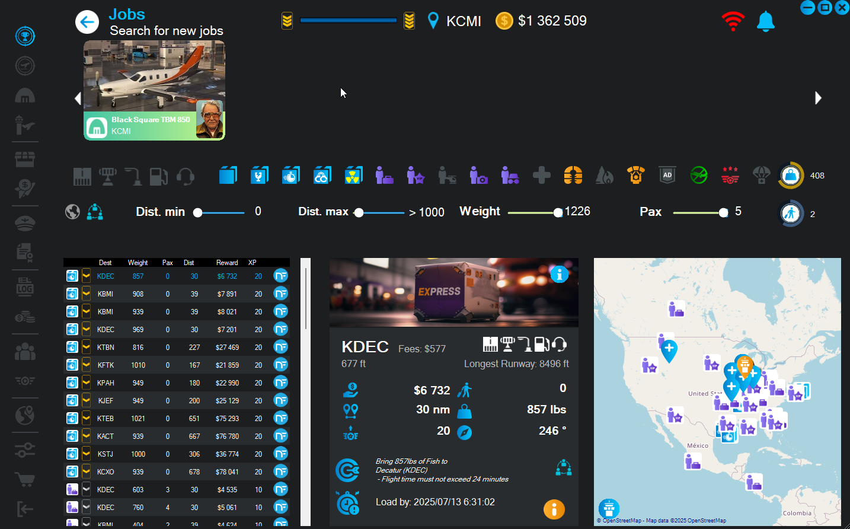Toggle the medical cross filter
Viewport: 850px width, 529px height.
tap(542, 176)
